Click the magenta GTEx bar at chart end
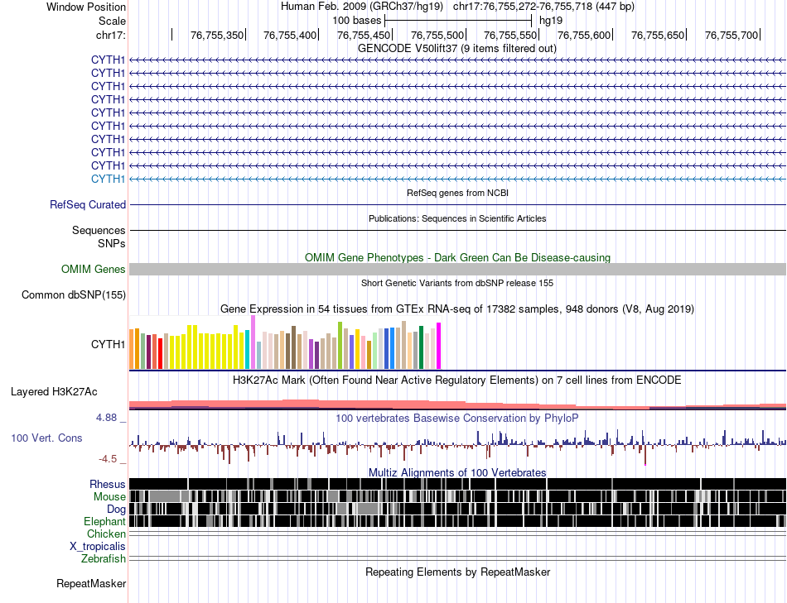The width and height of the screenshot is (787, 603). tap(439, 346)
